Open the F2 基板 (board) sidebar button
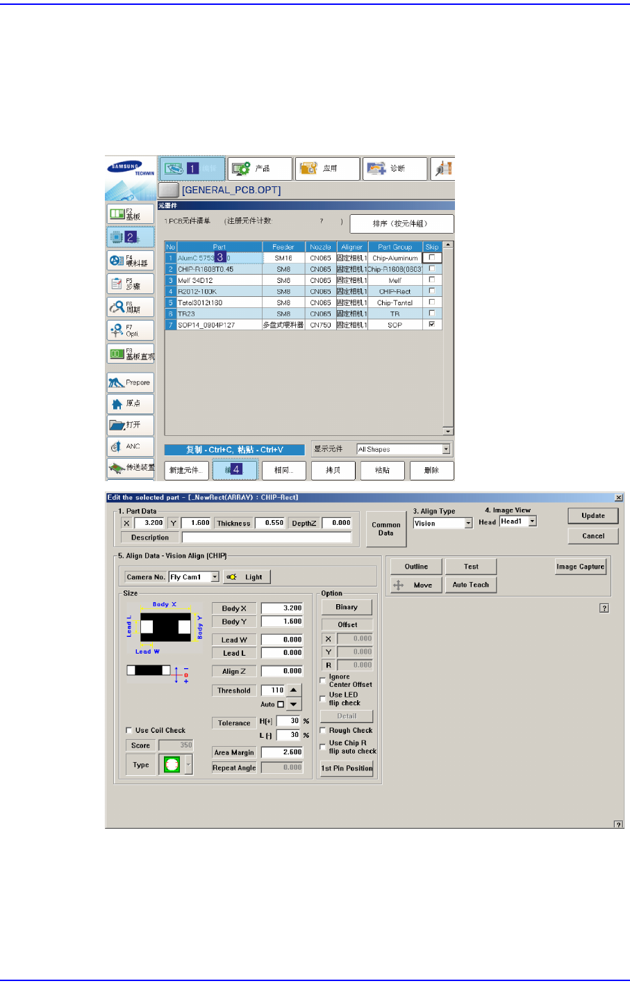Viewport: 630px width, 988px height. (x=130, y=214)
